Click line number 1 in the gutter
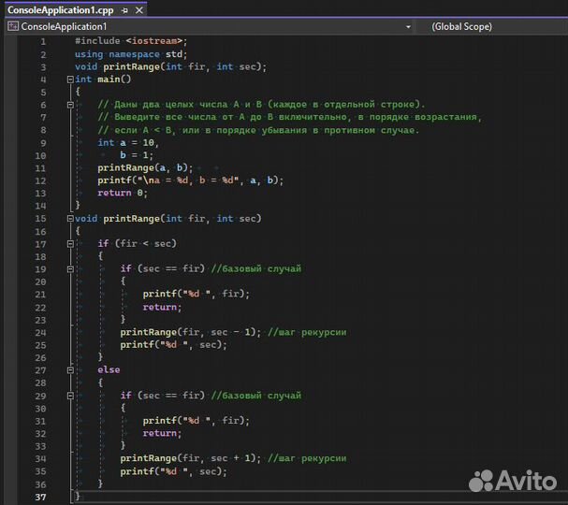568x505 pixels. click(x=43, y=42)
